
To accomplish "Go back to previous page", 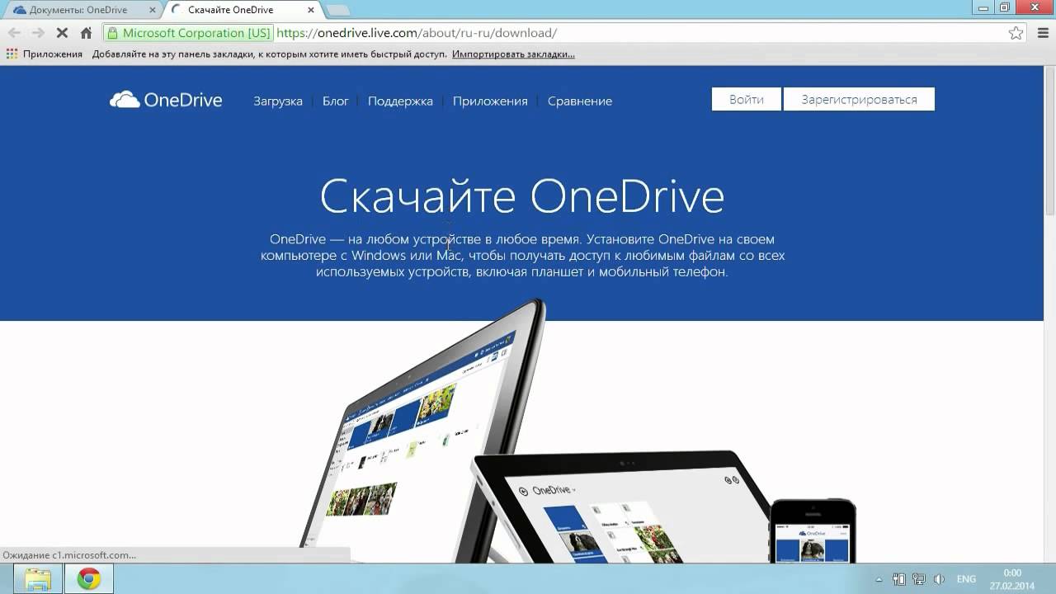I will (14, 33).
